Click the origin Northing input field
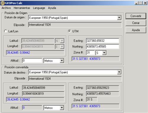148x113 pixels. pyautogui.click(x=102, y=47)
